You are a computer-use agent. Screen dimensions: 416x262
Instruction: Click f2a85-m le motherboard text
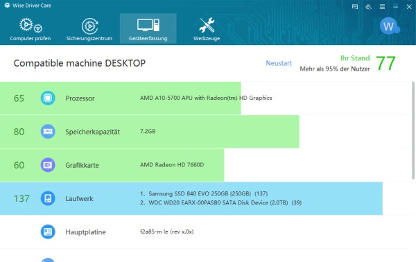click(x=166, y=232)
